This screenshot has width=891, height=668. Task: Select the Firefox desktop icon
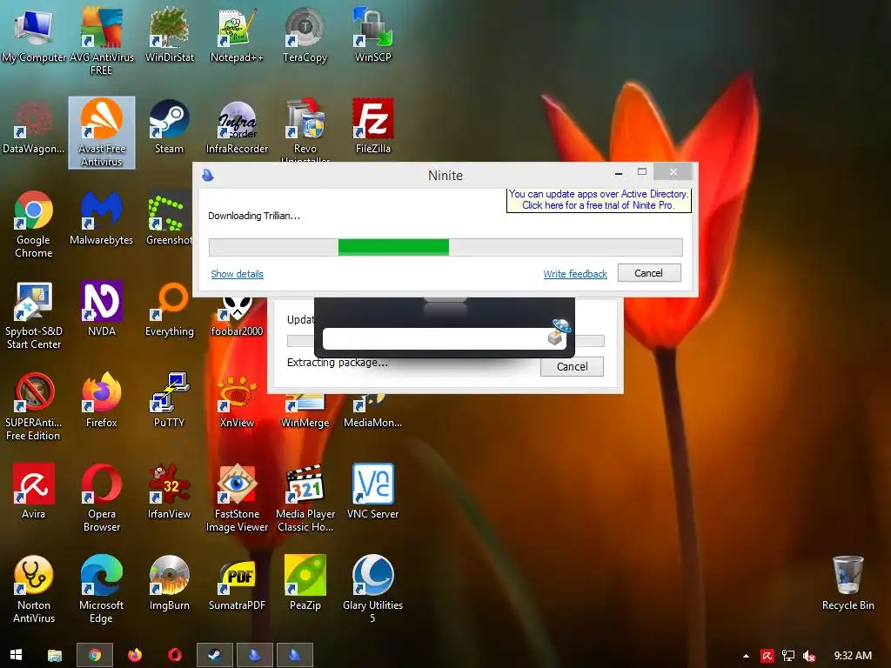[x=101, y=400]
